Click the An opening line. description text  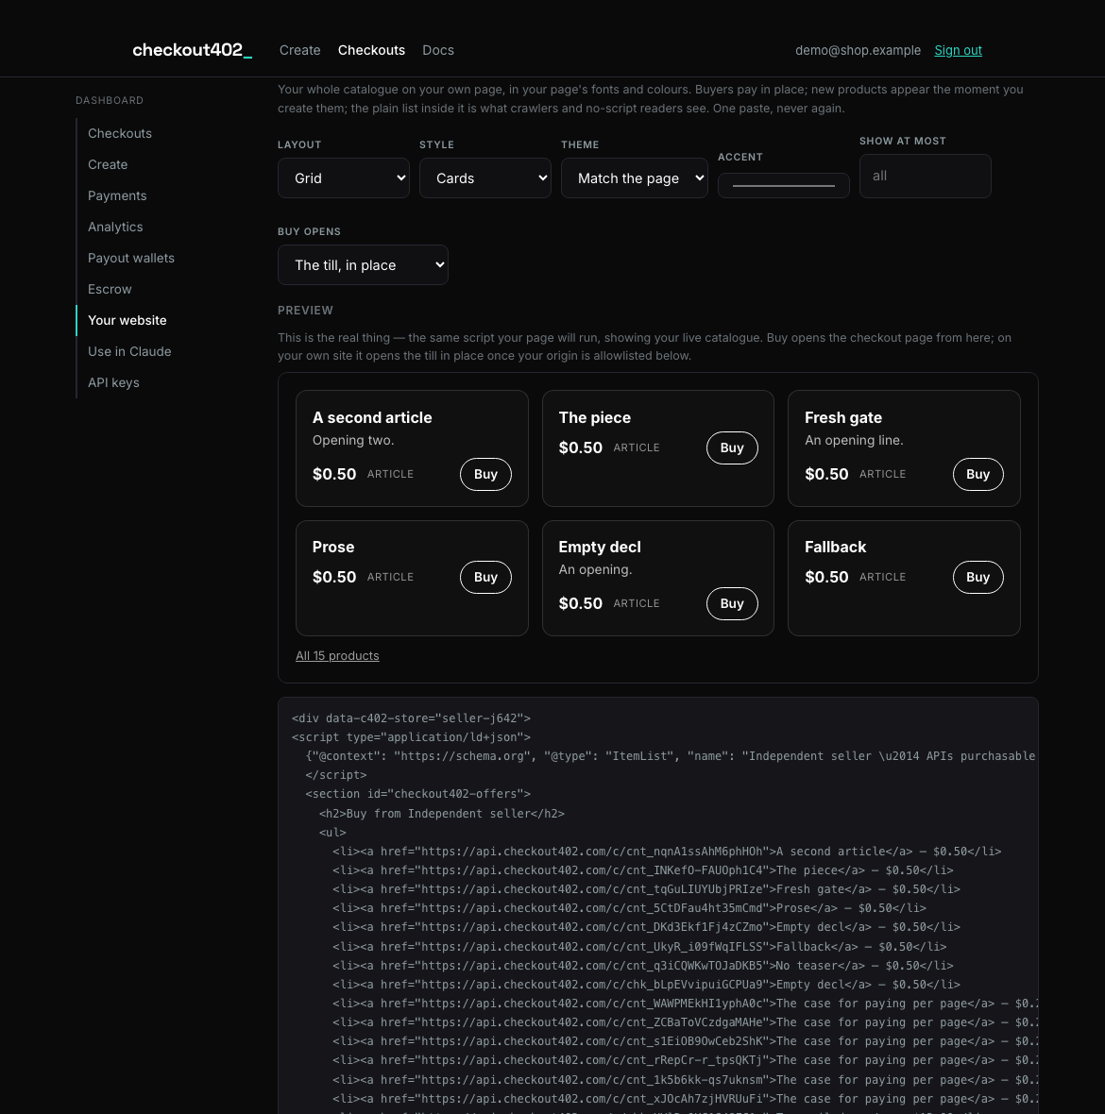pos(854,441)
